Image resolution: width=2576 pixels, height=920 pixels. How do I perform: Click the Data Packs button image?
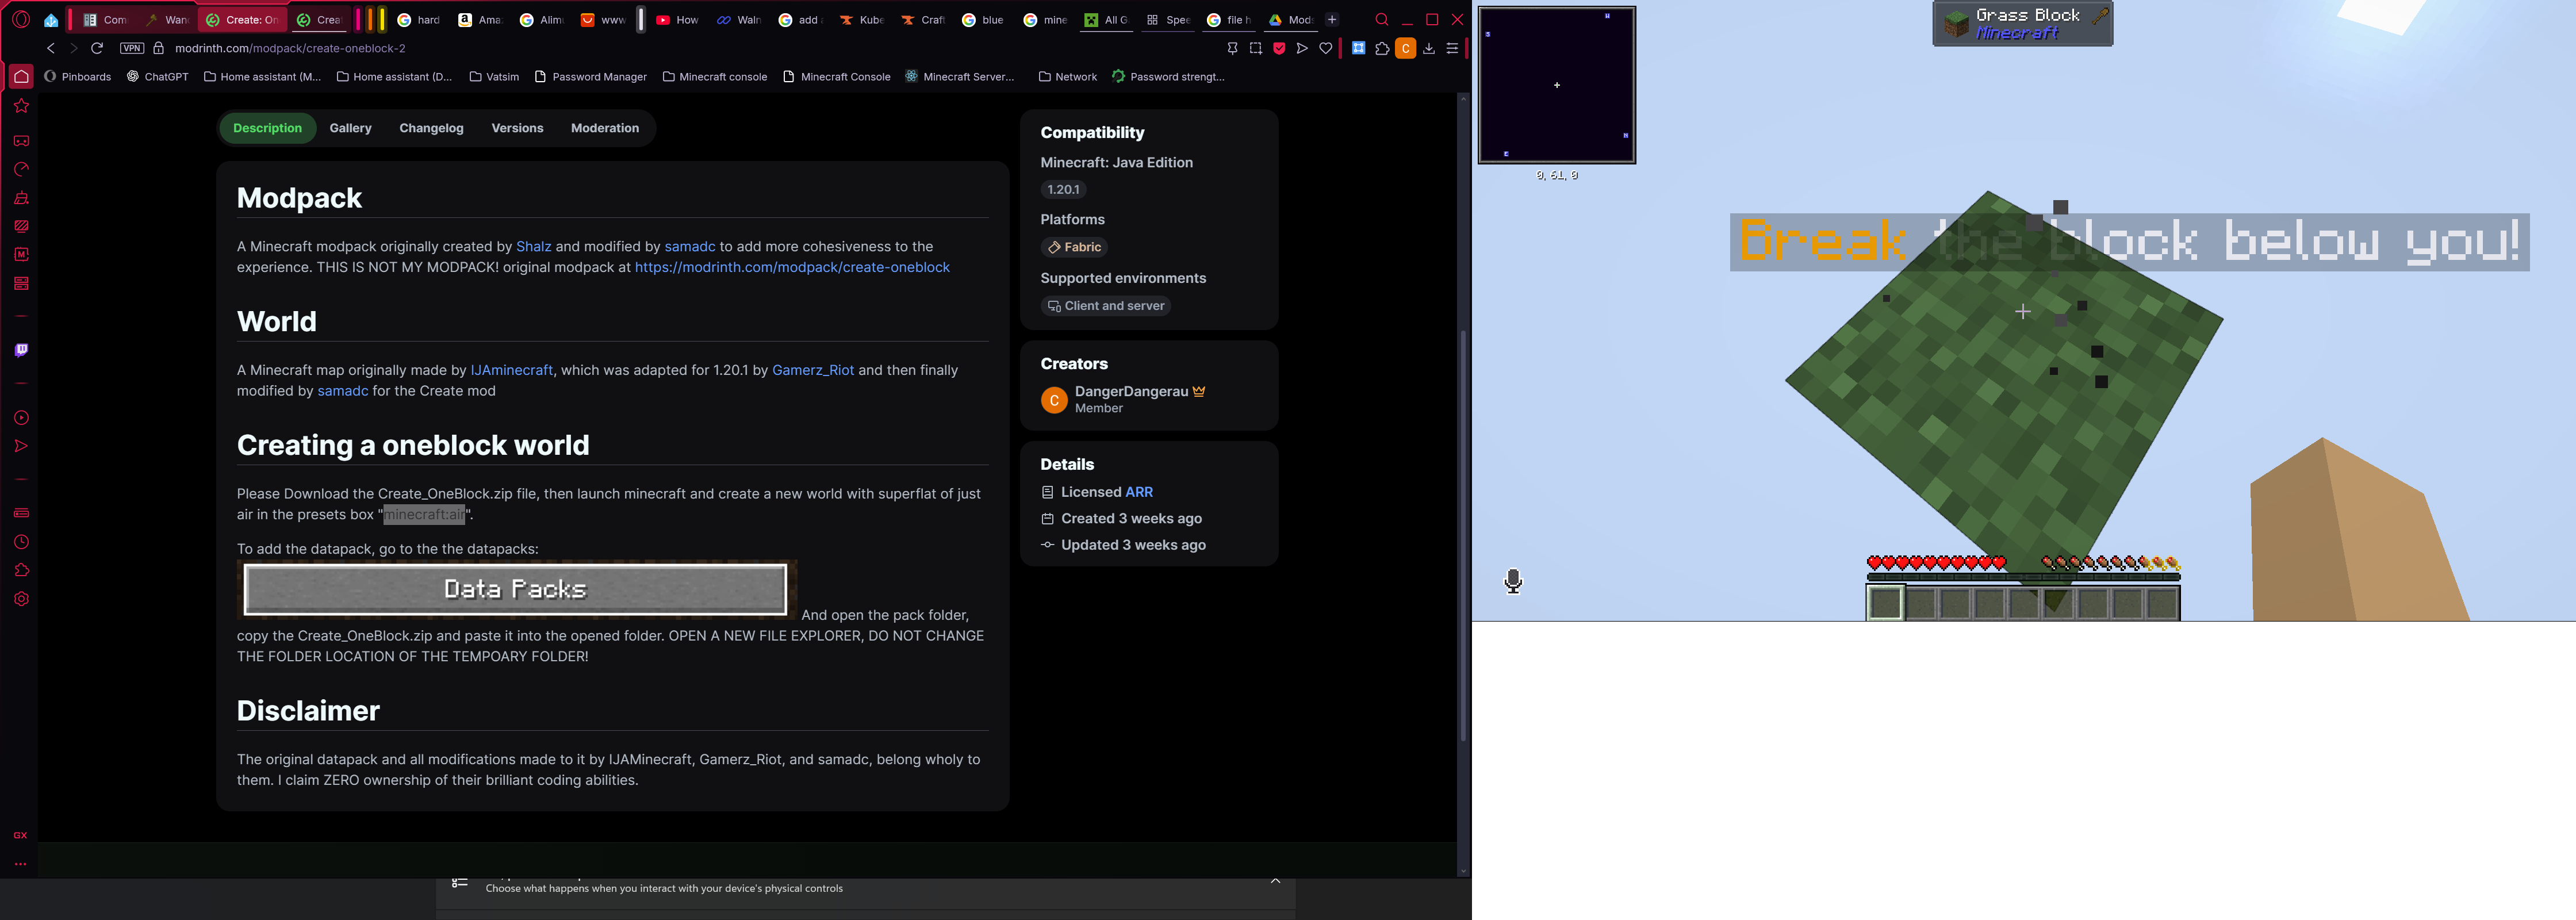click(x=516, y=589)
